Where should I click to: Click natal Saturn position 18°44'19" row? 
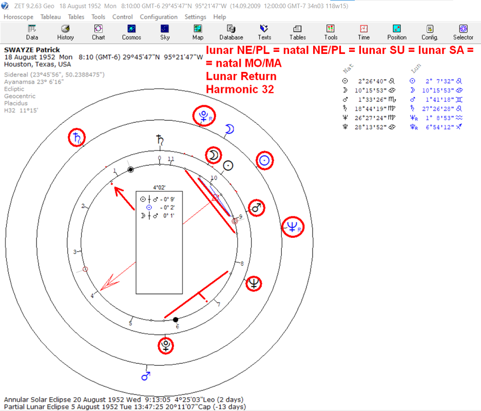[369, 109]
